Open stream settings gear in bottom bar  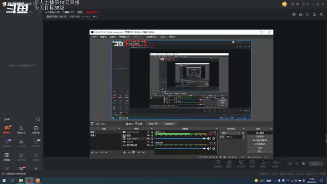(303, 164)
